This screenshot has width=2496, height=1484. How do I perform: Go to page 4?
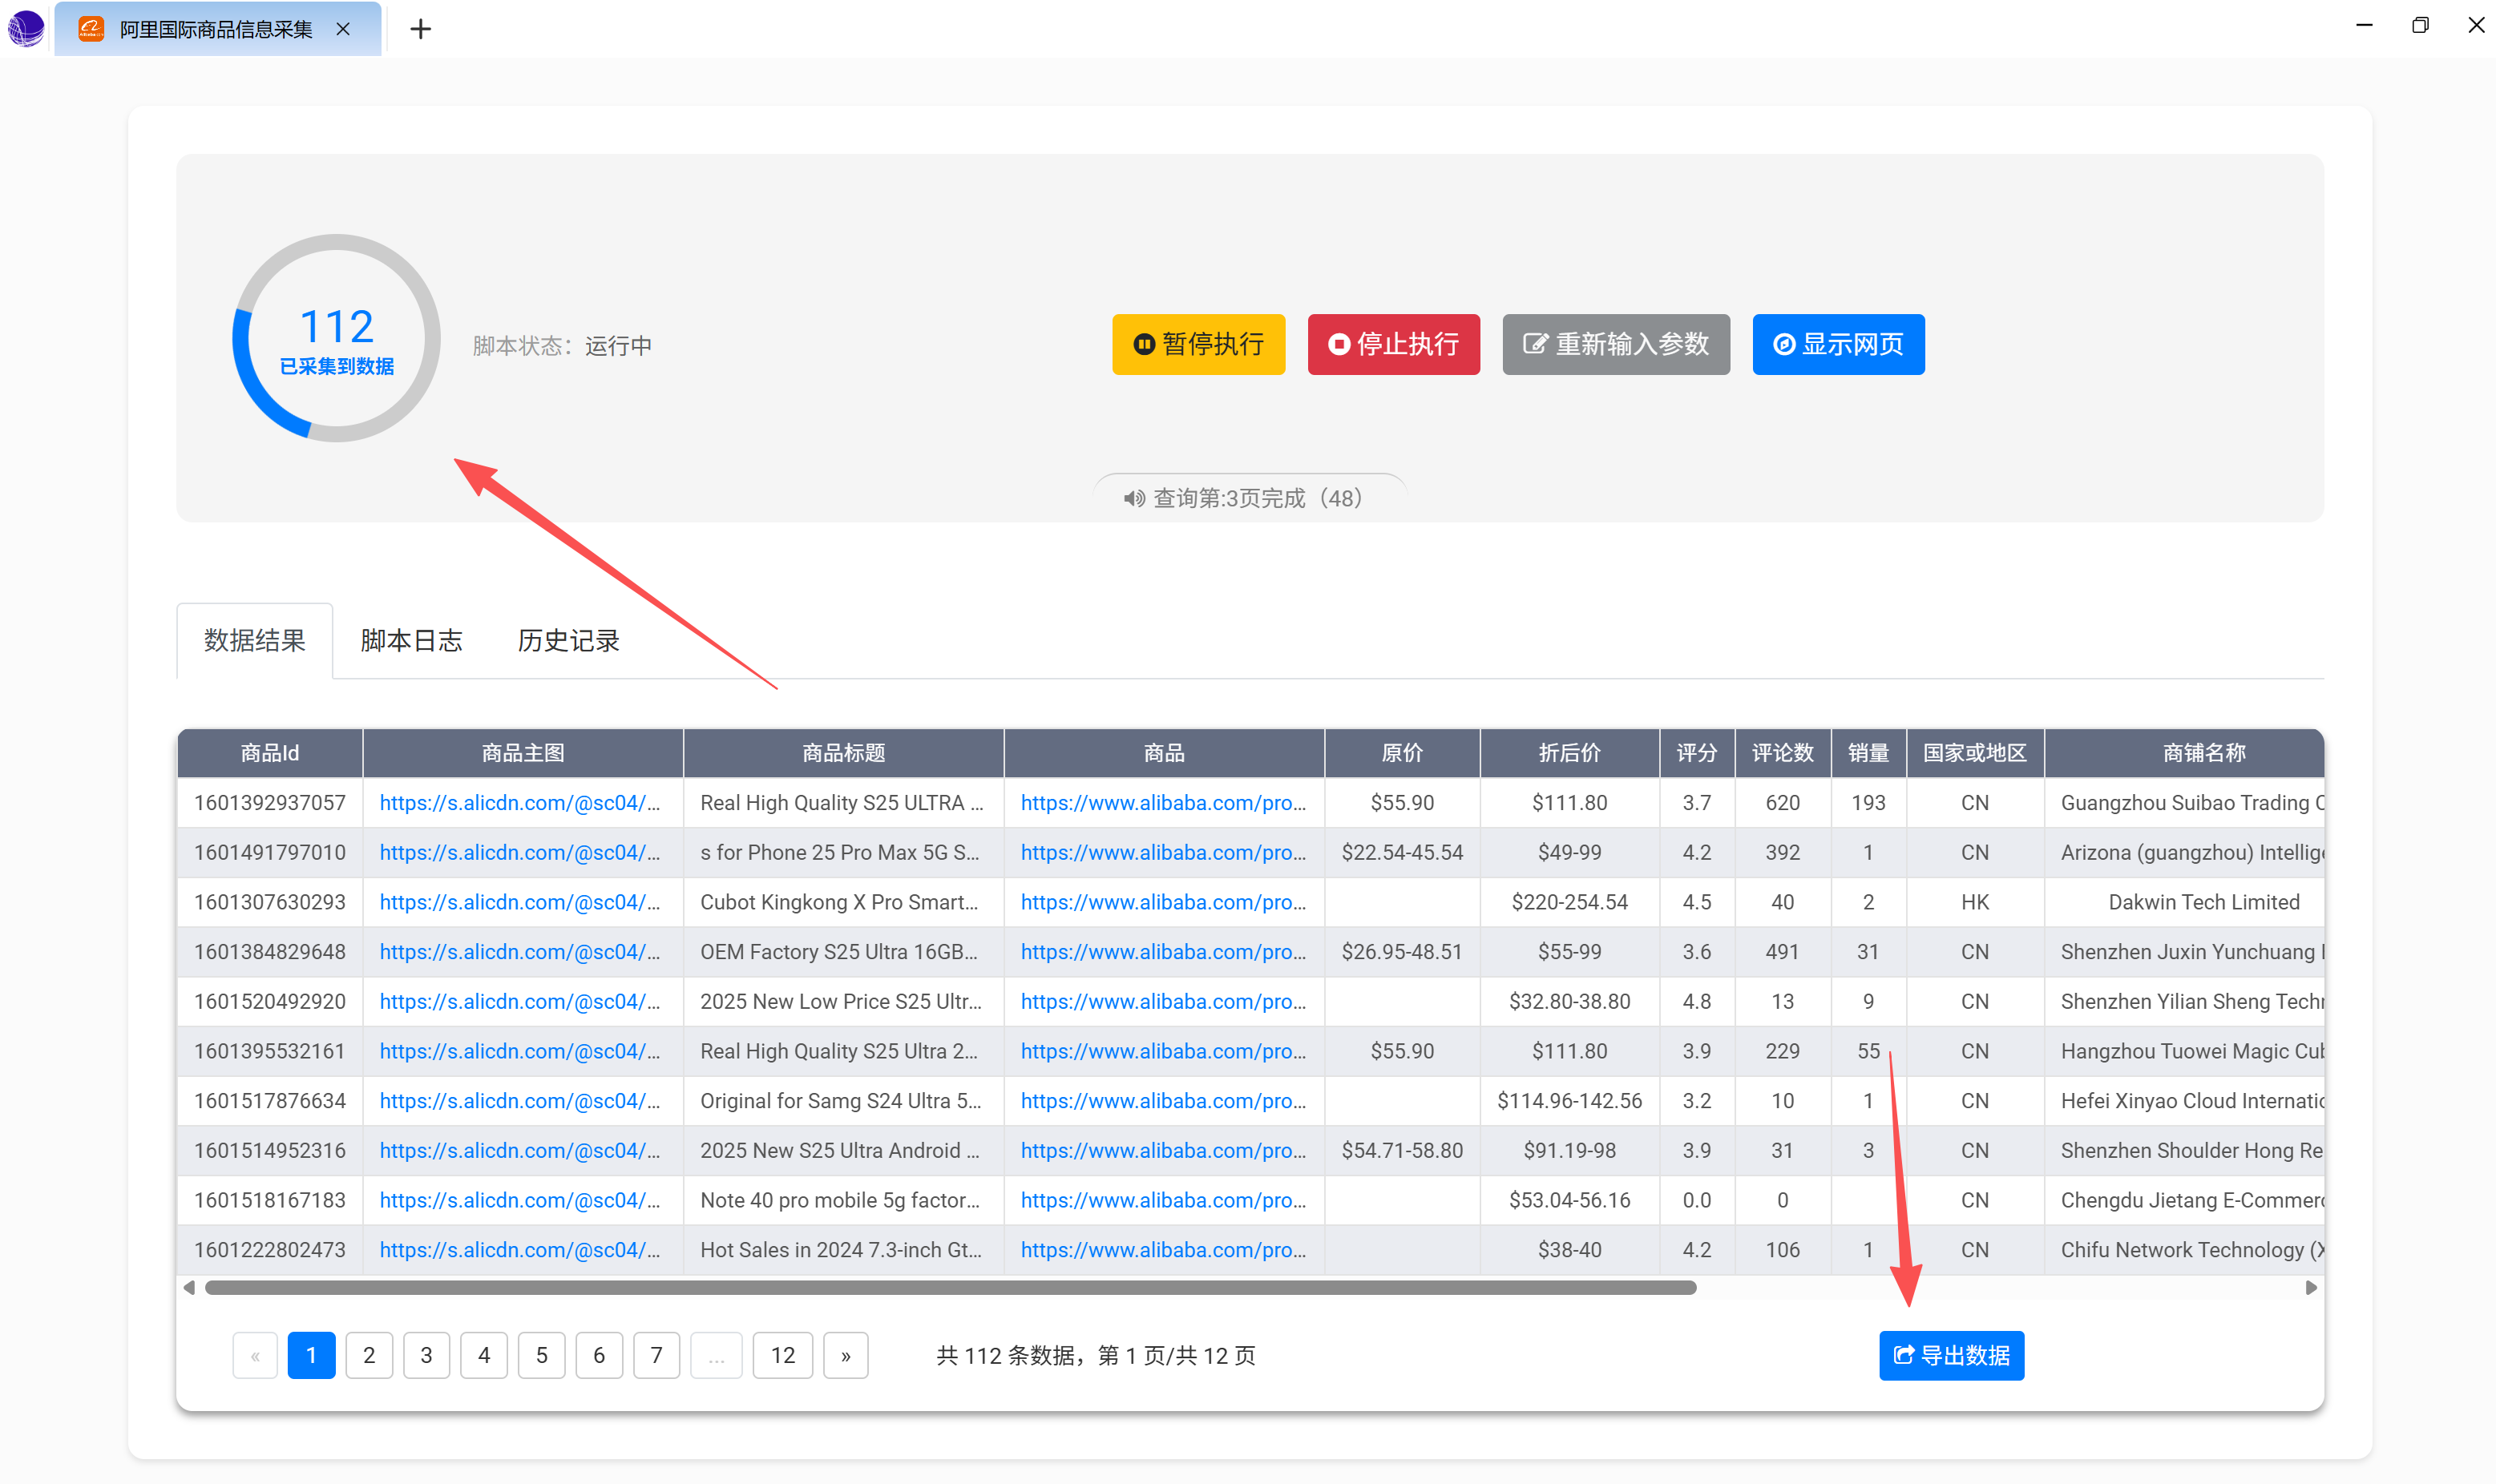pyautogui.click(x=484, y=1355)
